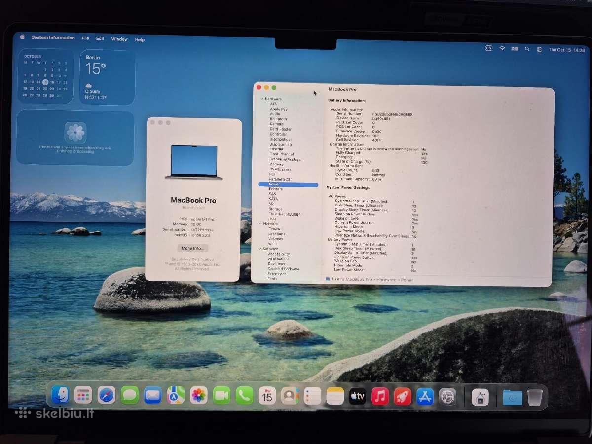Click the Berlin weather widget
This screenshot has height=444, width=592.
click(107, 77)
